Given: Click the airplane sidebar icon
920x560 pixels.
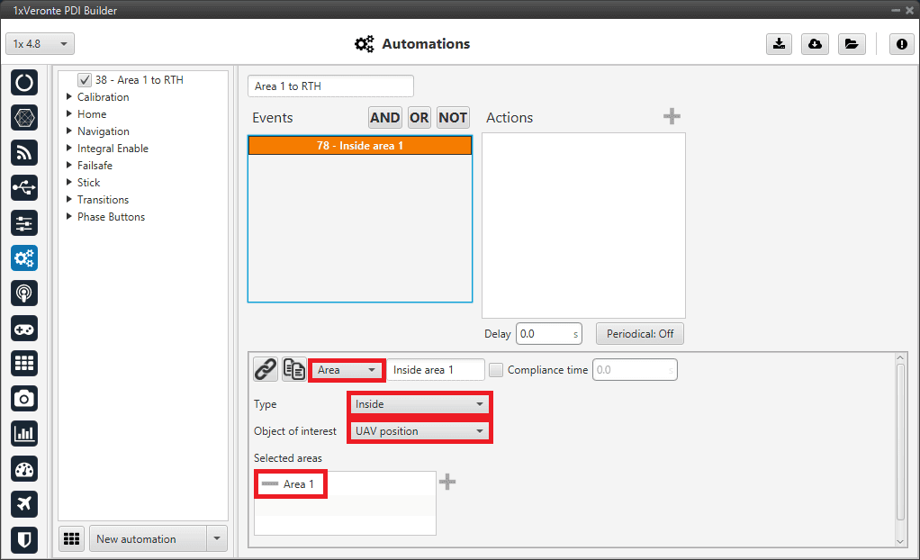Looking at the screenshot, I should [x=24, y=503].
